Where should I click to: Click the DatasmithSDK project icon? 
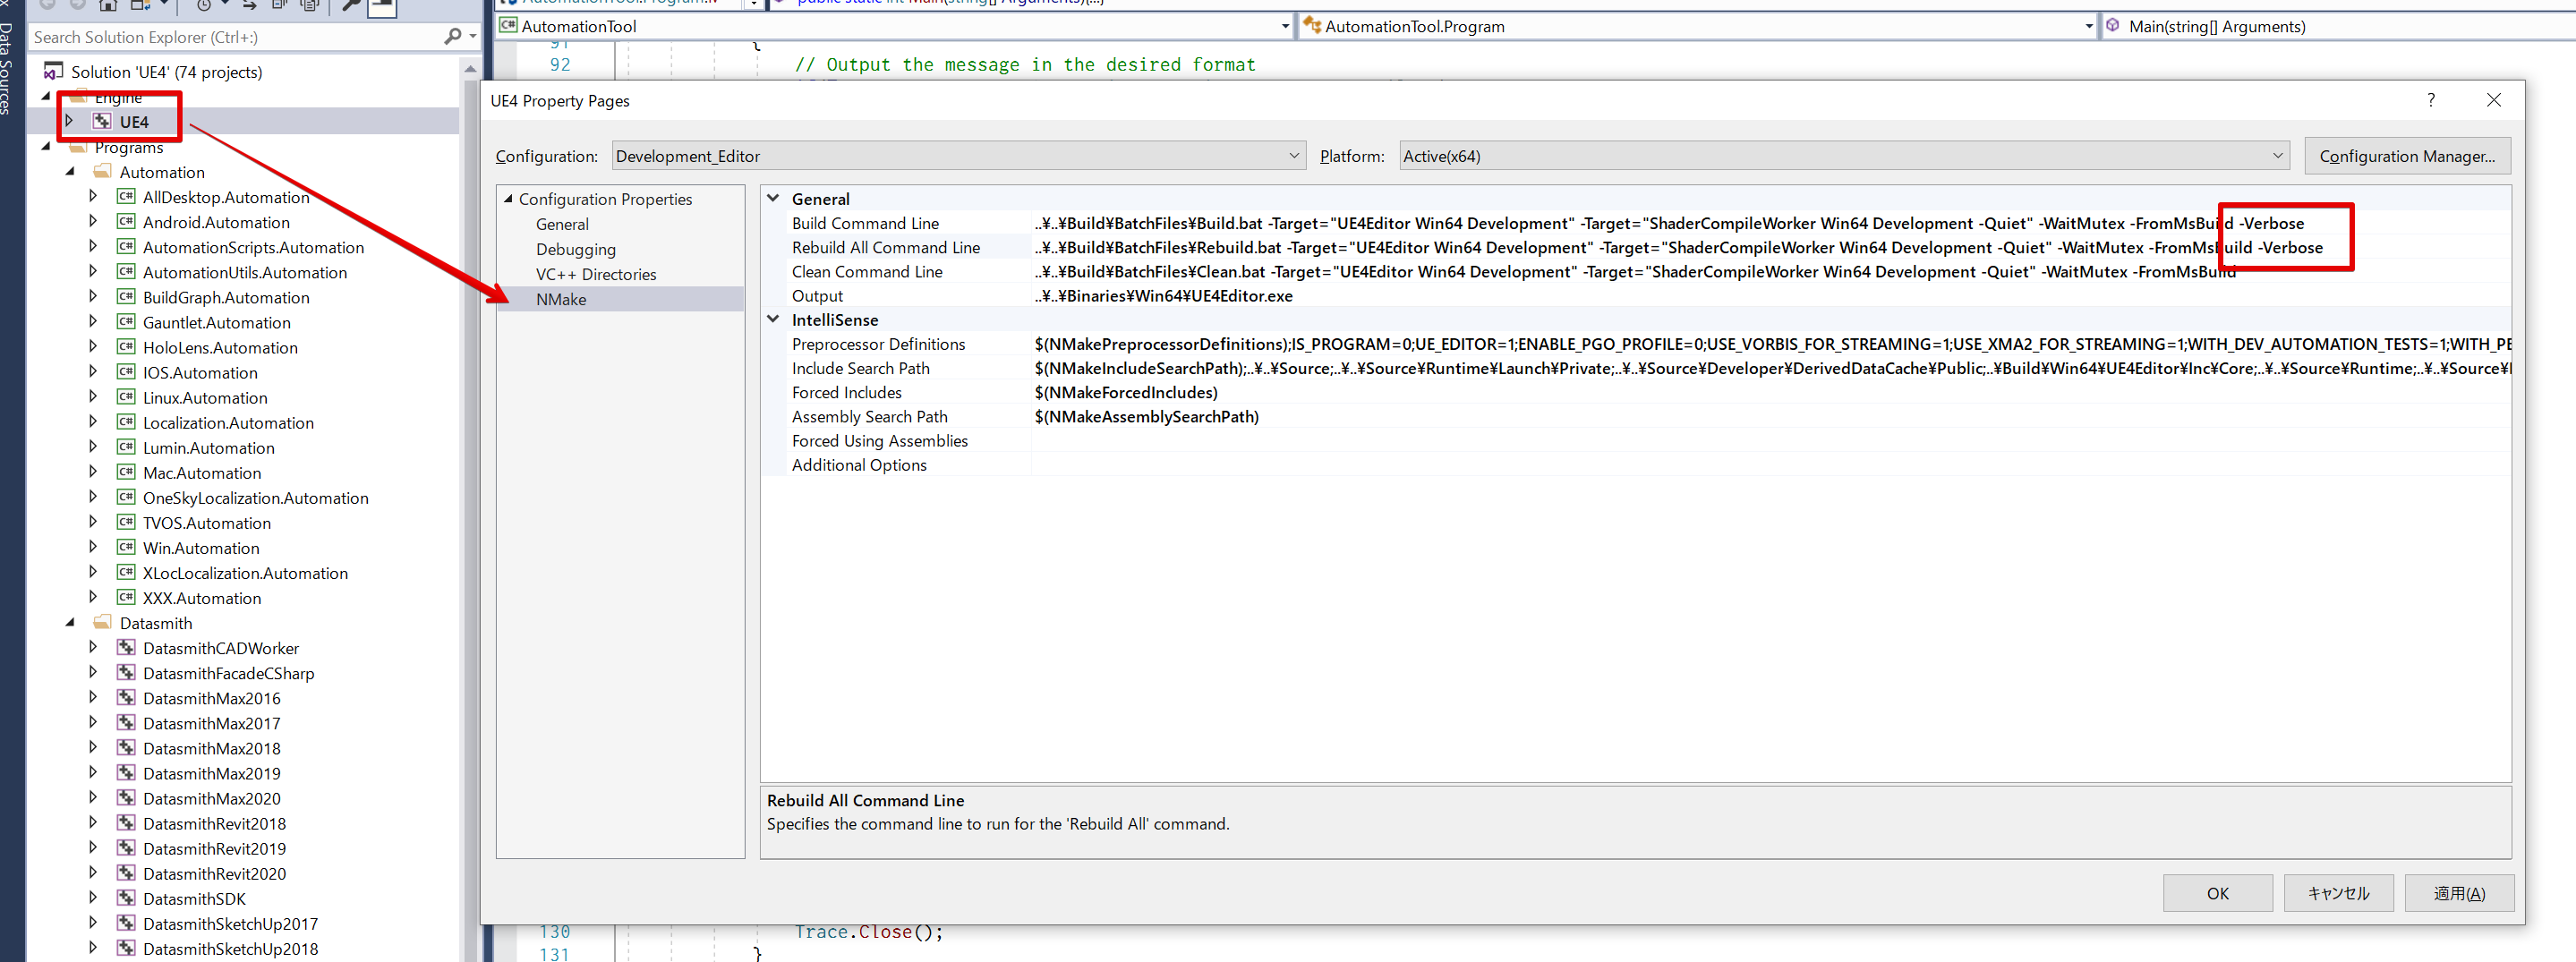coord(126,898)
